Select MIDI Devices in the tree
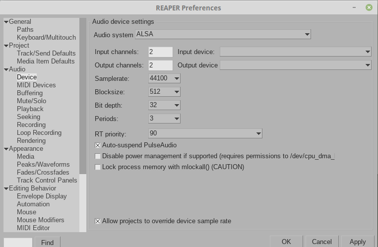 coord(36,85)
